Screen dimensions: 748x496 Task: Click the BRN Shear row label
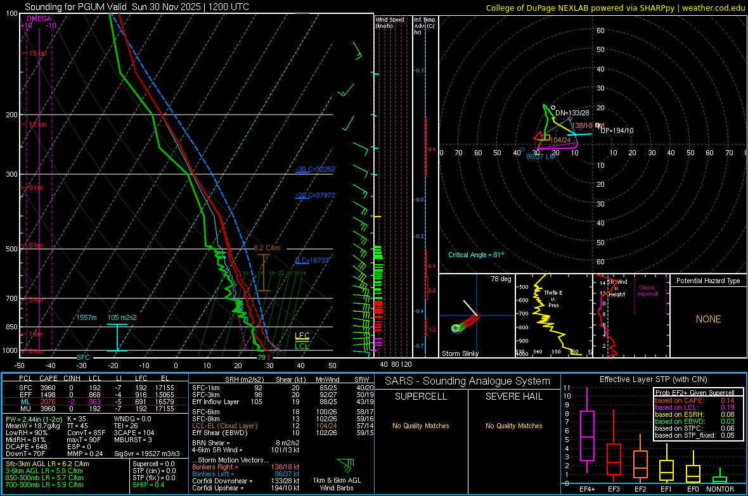click(x=212, y=443)
